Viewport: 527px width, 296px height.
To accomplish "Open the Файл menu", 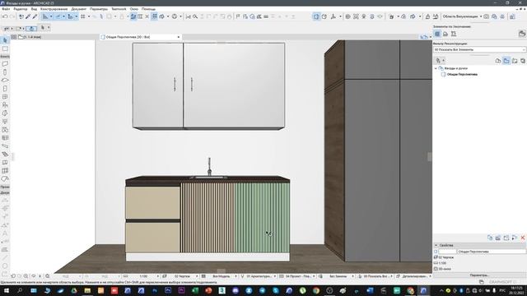I will tap(6, 9).
